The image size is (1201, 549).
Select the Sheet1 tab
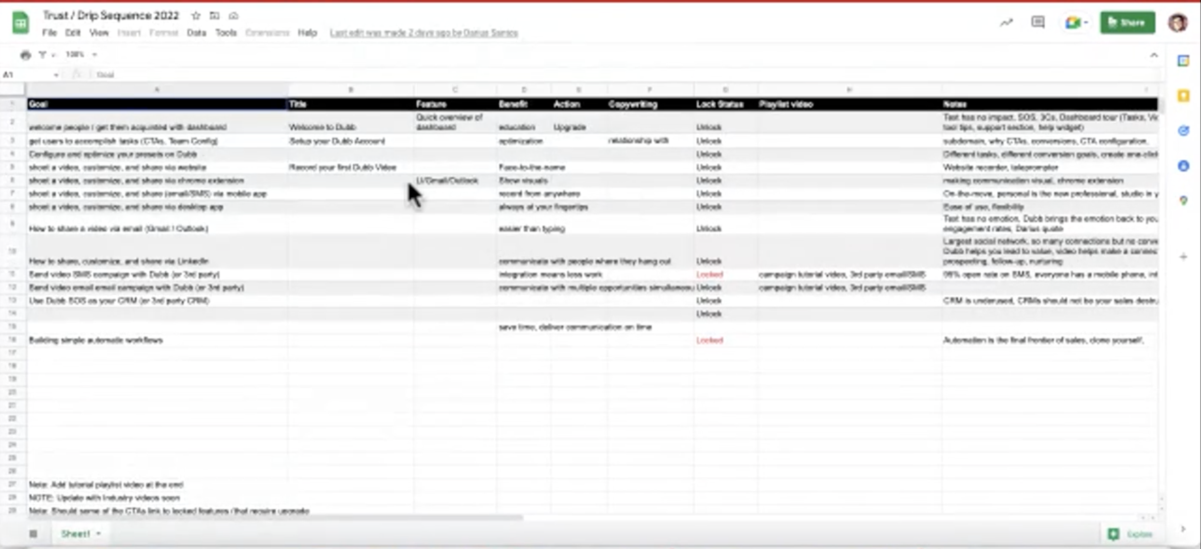75,534
